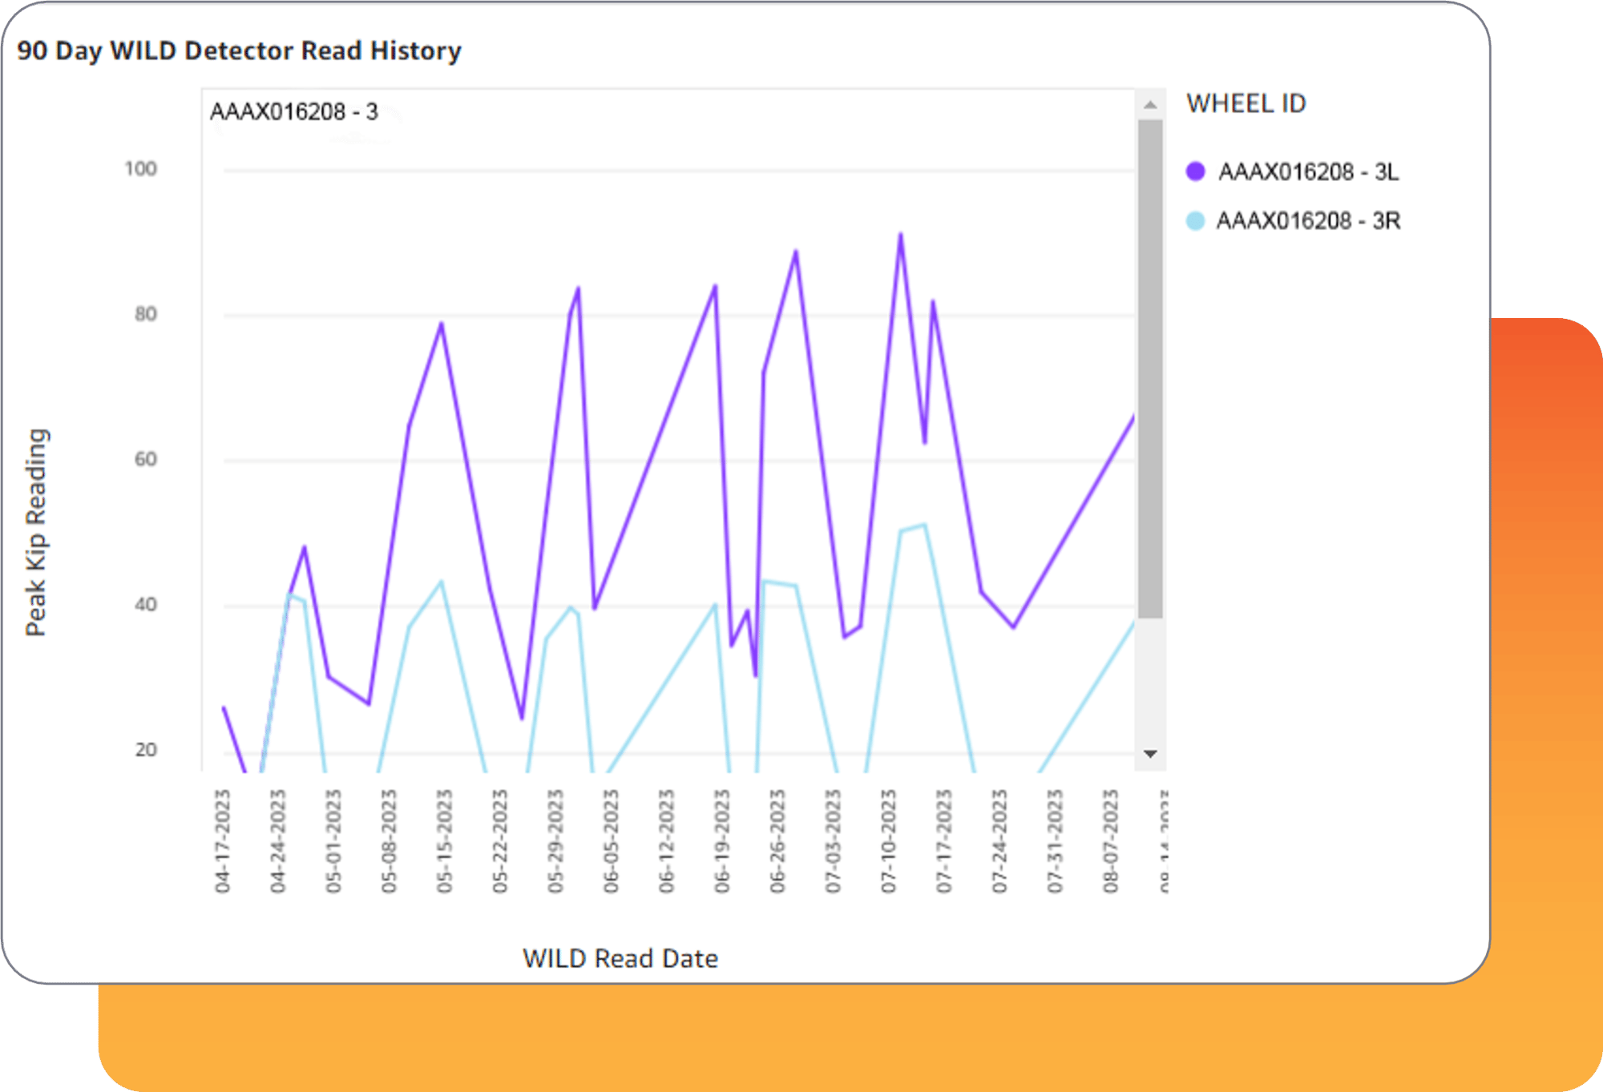Click the purple 3L line segment near 05-15-2023
This screenshot has height=1092, width=1603.
click(440, 324)
